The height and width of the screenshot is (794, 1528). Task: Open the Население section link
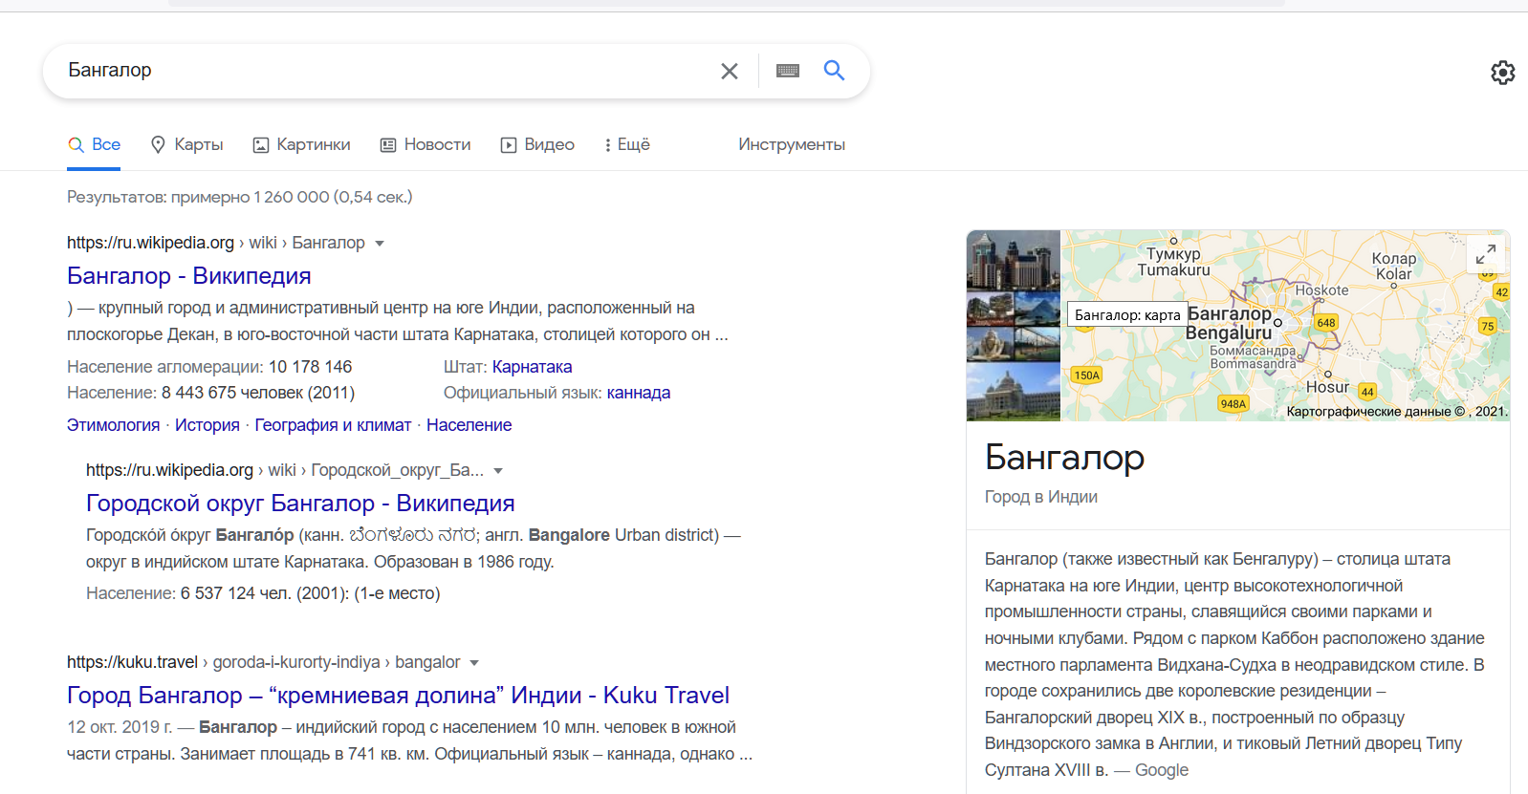[469, 425]
